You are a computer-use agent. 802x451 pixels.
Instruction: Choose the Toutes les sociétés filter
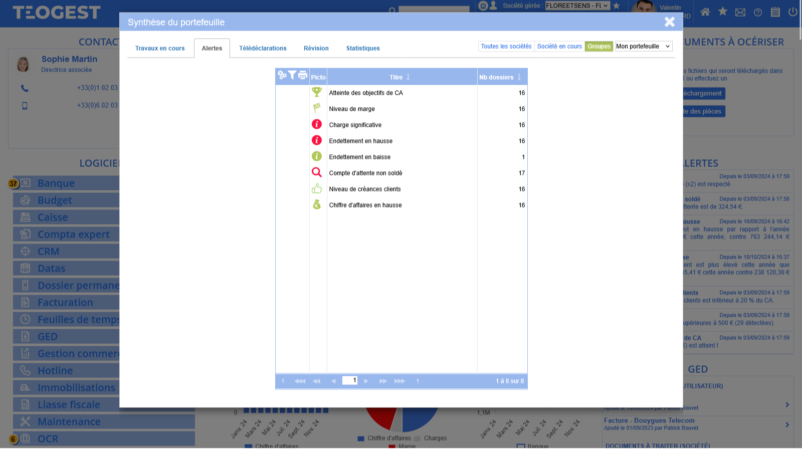pos(506,47)
